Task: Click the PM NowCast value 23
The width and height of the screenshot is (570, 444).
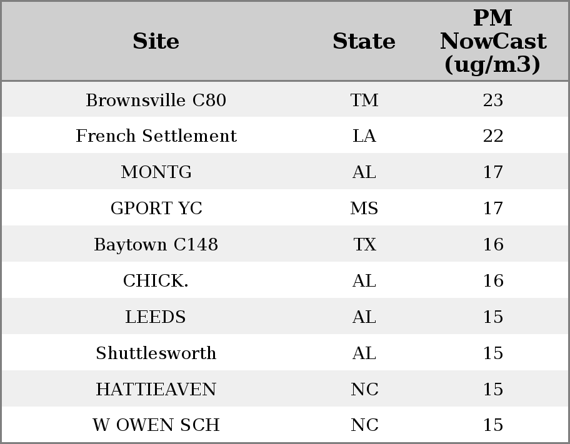Action: coord(492,100)
